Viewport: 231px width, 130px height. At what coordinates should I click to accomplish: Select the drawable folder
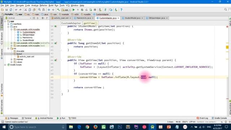[x=20, y=51]
